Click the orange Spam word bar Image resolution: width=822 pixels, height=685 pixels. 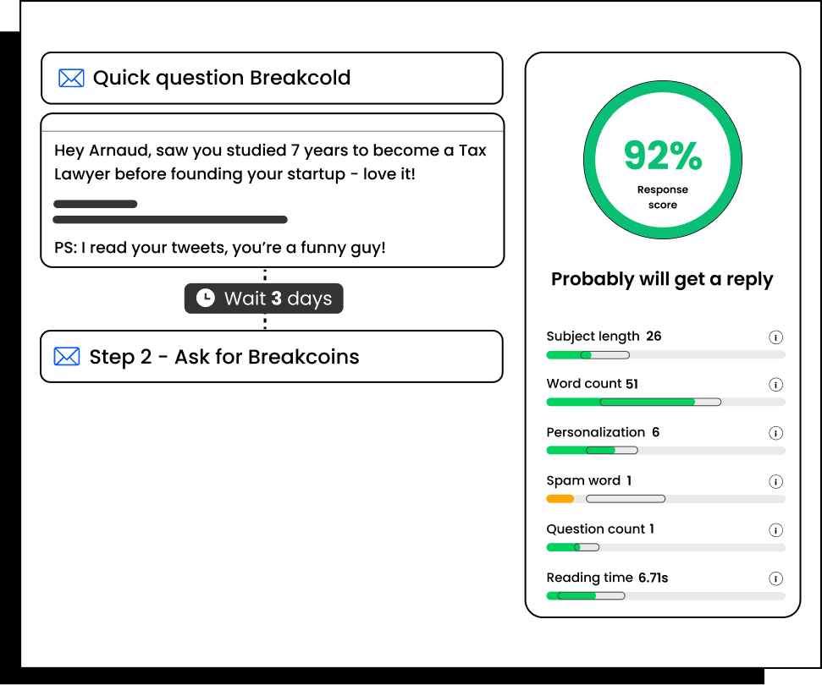click(560, 499)
